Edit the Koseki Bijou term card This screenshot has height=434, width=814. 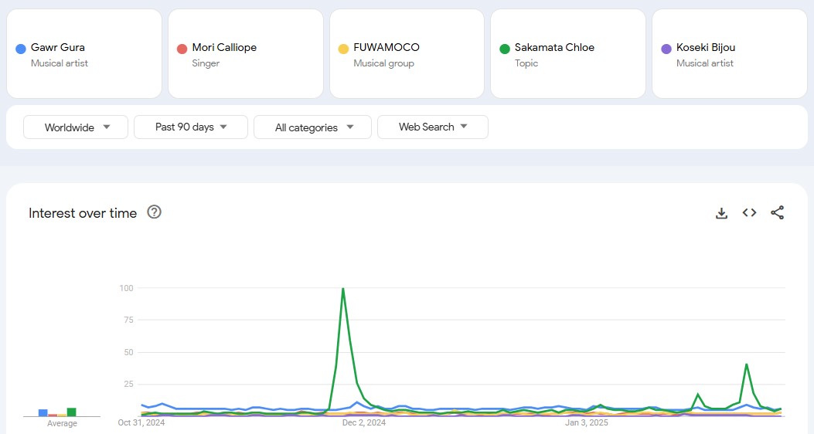[729, 54]
